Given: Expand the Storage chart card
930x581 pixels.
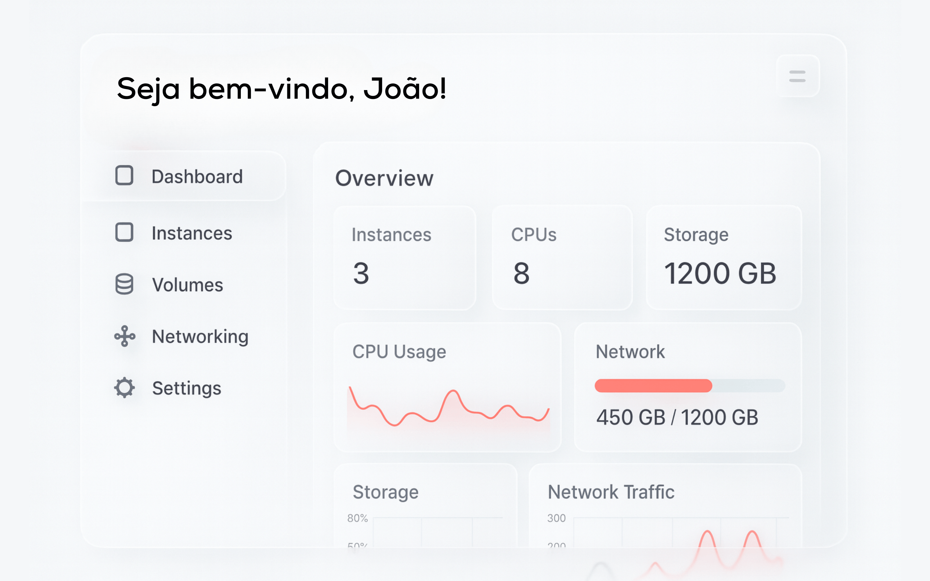Looking at the screenshot, I should (x=386, y=492).
